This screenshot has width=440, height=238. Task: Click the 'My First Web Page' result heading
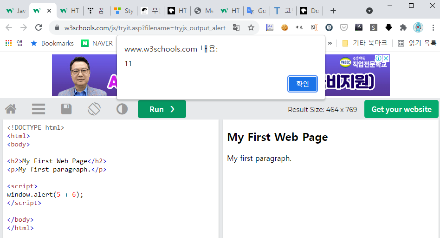(x=277, y=138)
